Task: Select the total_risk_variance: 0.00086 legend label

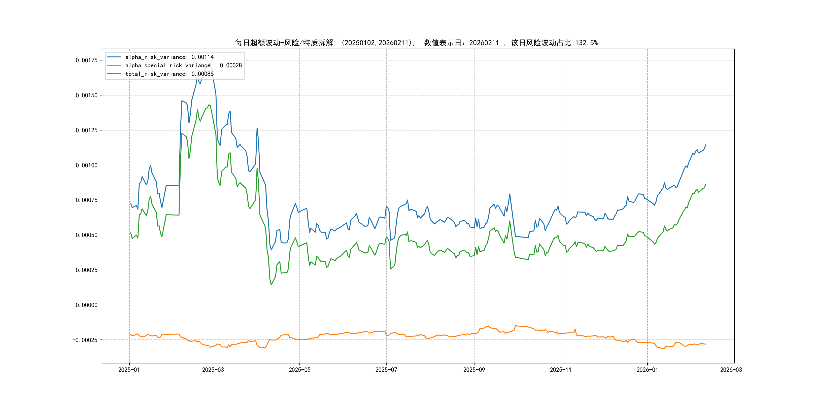Action: tap(169, 74)
